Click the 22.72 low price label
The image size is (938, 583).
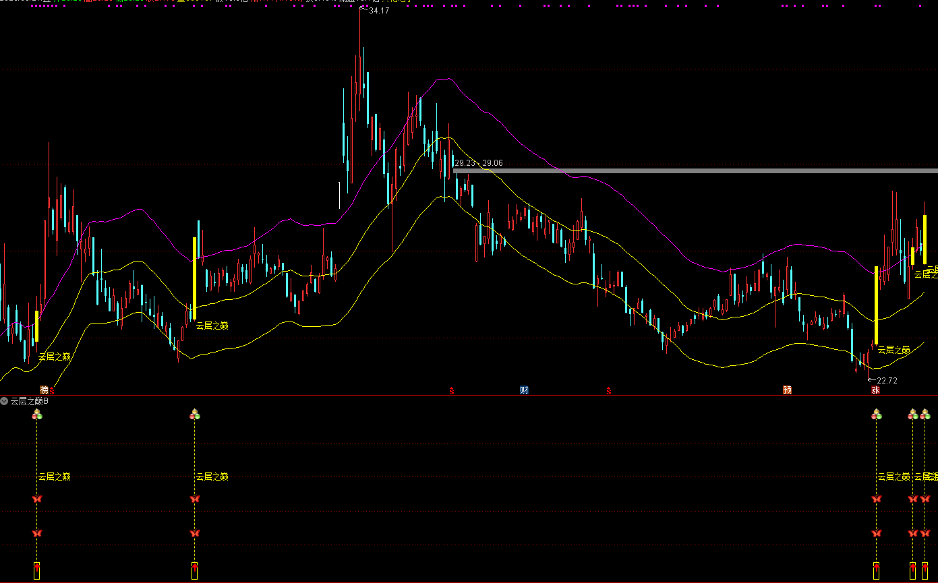pos(887,381)
